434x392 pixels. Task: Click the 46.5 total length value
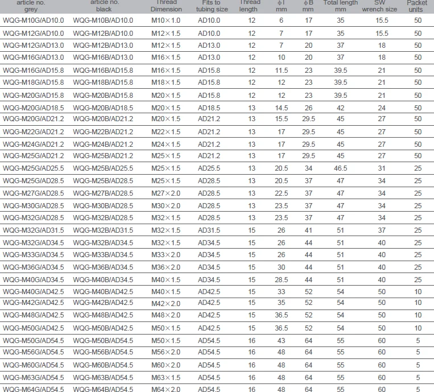pyautogui.click(x=341, y=168)
